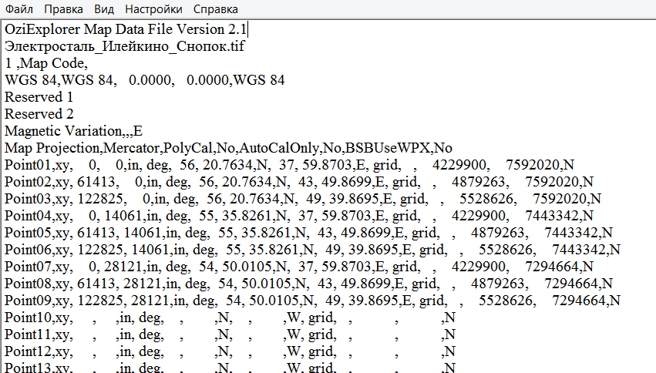Image resolution: width=656 pixels, height=373 pixels.
Task: Open the Файл menu
Action: [x=19, y=9]
